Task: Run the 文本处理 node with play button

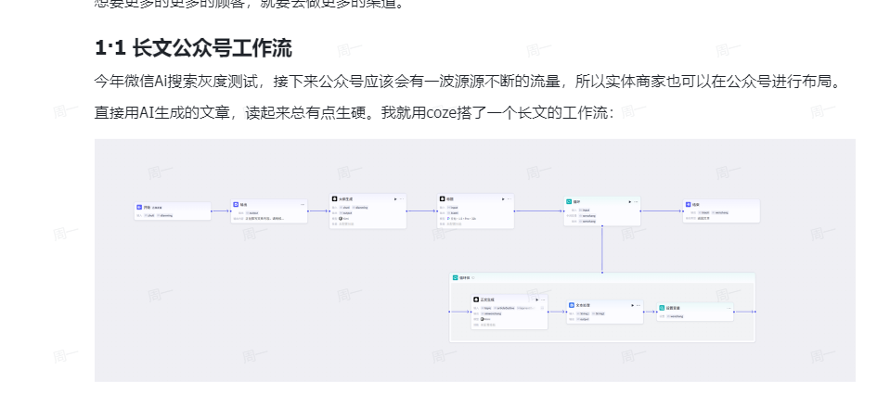Action: pos(631,304)
